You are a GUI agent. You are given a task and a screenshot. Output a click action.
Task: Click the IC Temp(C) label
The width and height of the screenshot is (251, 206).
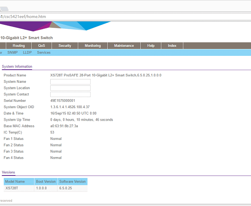point(13,132)
